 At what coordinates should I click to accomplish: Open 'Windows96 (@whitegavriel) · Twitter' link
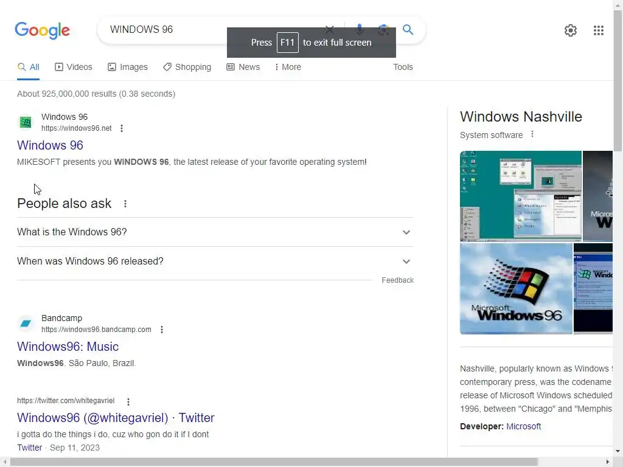[116, 418]
